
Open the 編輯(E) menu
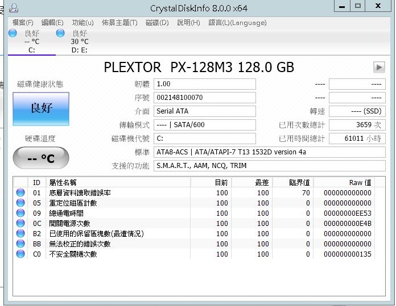coord(52,23)
